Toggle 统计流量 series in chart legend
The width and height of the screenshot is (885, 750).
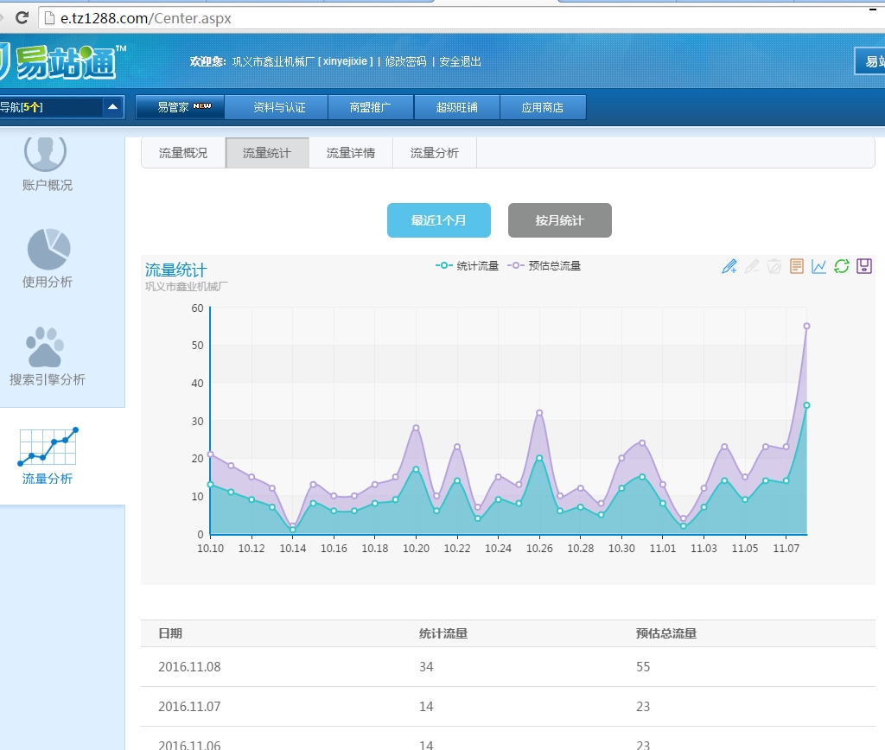(468, 266)
